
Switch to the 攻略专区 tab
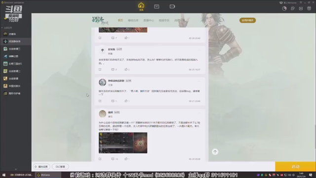click(164, 20)
